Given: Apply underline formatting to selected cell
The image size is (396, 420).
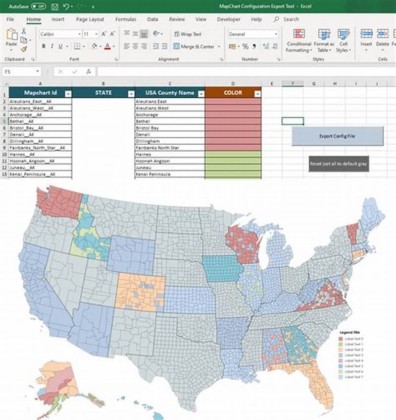Looking at the screenshot, I should pos(59,45).
